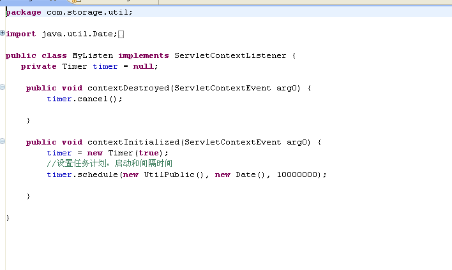This screenshot has height=270, width=452.
Task: Click the 10000000 interval value
Action: pos(297,174)
